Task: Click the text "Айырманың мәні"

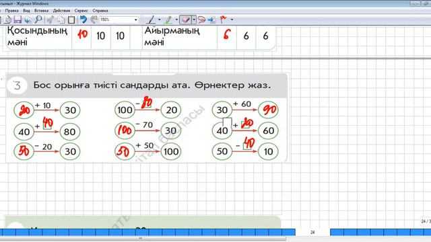Action: 172,36
